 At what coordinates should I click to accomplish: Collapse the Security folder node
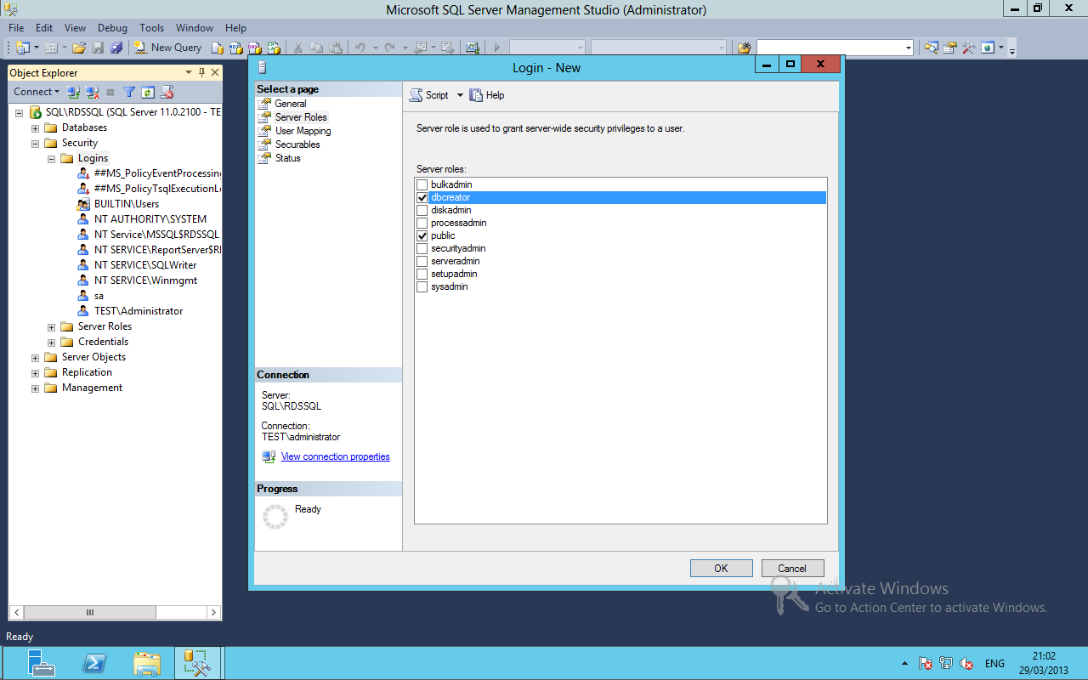click(35, 143)
